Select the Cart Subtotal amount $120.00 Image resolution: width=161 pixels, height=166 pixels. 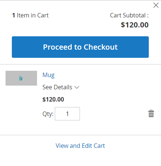click(x=135, y=25)
